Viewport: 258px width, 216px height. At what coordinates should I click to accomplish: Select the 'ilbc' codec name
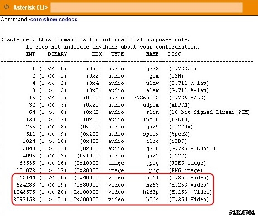[x=153, y=141]
